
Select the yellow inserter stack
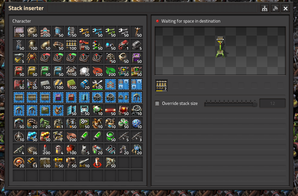[84, 32]
